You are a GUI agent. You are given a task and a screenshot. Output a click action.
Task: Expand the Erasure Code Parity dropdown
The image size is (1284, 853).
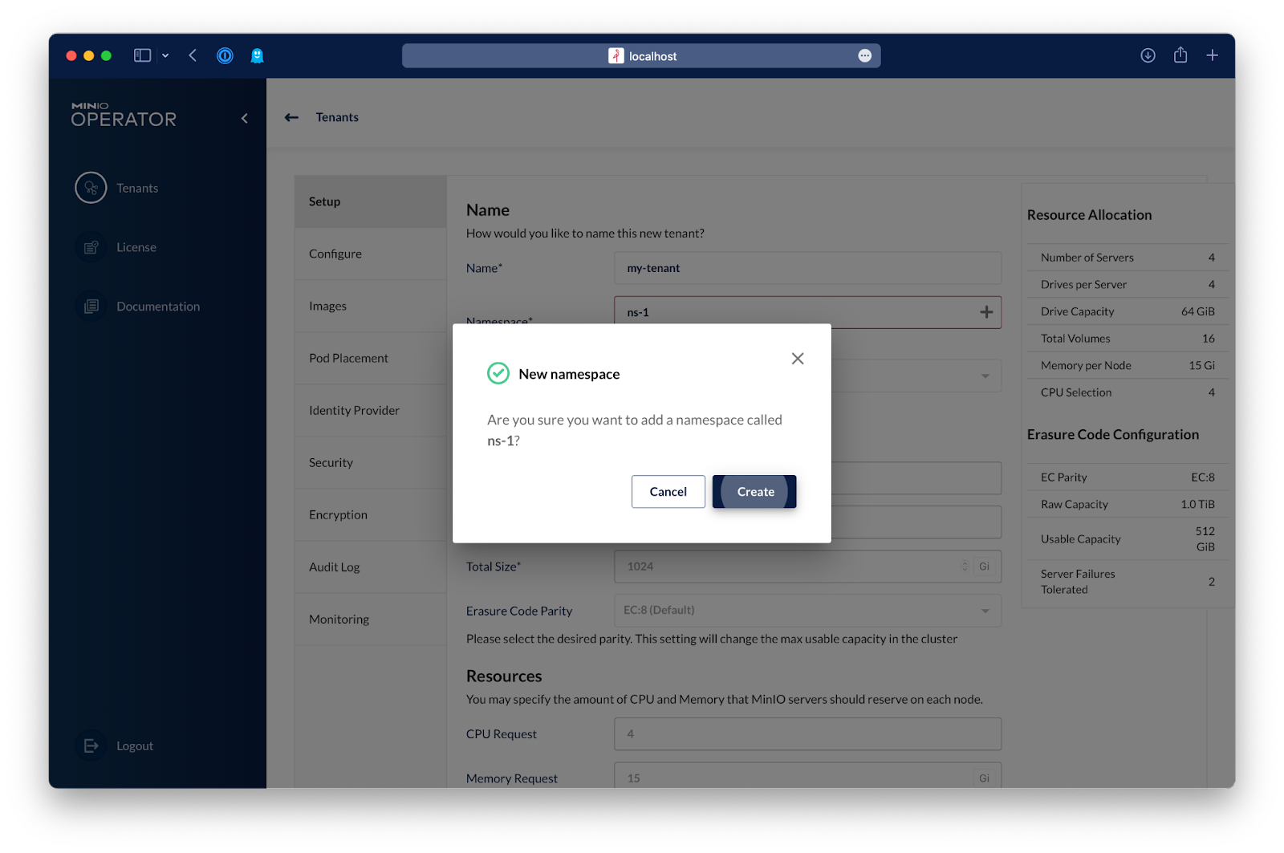[985, 611]
